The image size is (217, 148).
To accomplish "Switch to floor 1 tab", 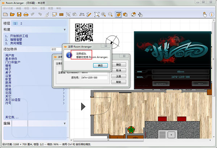I will click(15, 23).
